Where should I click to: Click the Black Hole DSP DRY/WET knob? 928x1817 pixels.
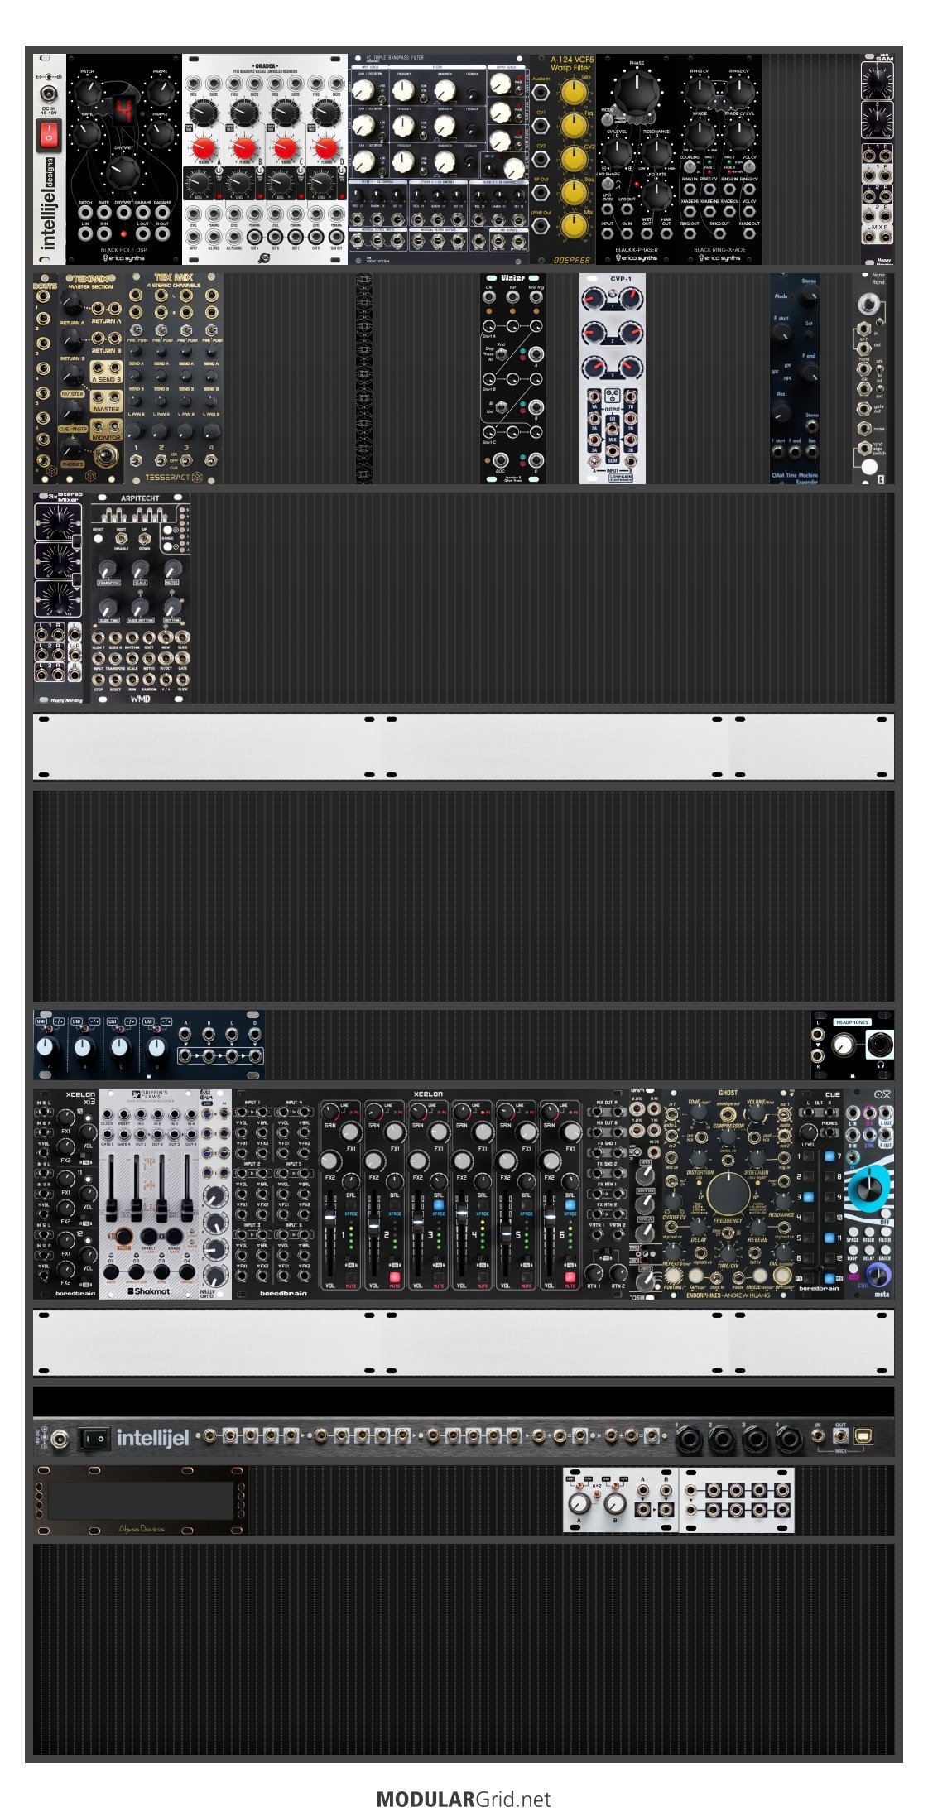click(x=123, y=172)
